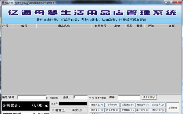Click the 数量 column header

[x=139, y=26]
